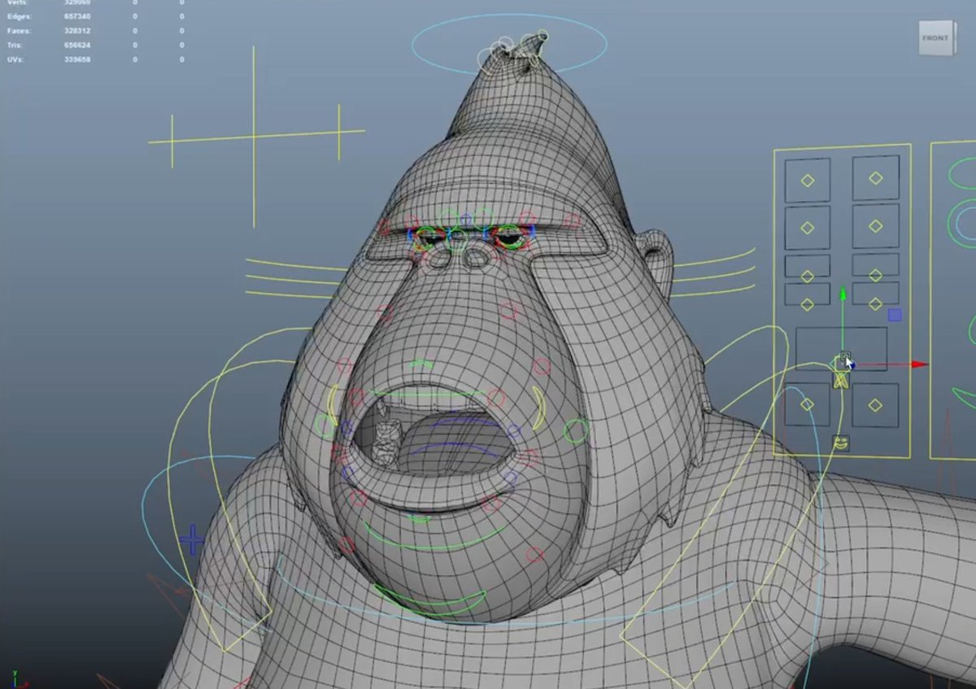Select bottom-left diamond control in face panel
The image size is (976, 689).
pos(808,404)
